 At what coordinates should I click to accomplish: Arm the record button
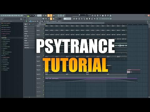click(36, 16)
